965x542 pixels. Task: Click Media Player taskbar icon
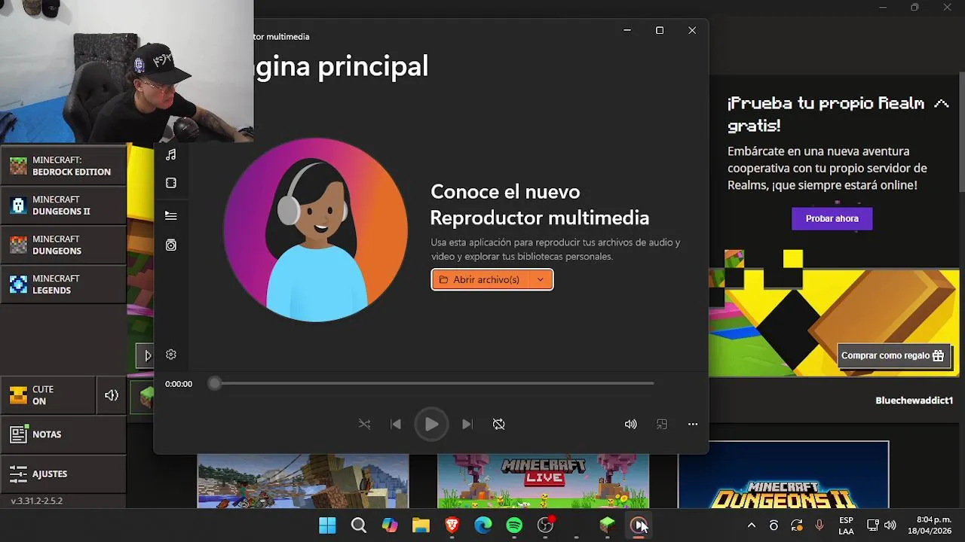click(639, 525)
